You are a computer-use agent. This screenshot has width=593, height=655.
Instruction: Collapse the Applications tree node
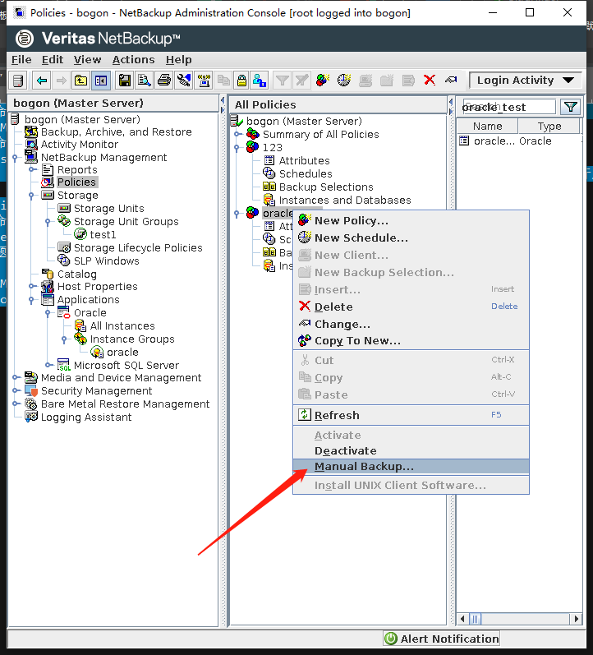(x=32, y=300)
